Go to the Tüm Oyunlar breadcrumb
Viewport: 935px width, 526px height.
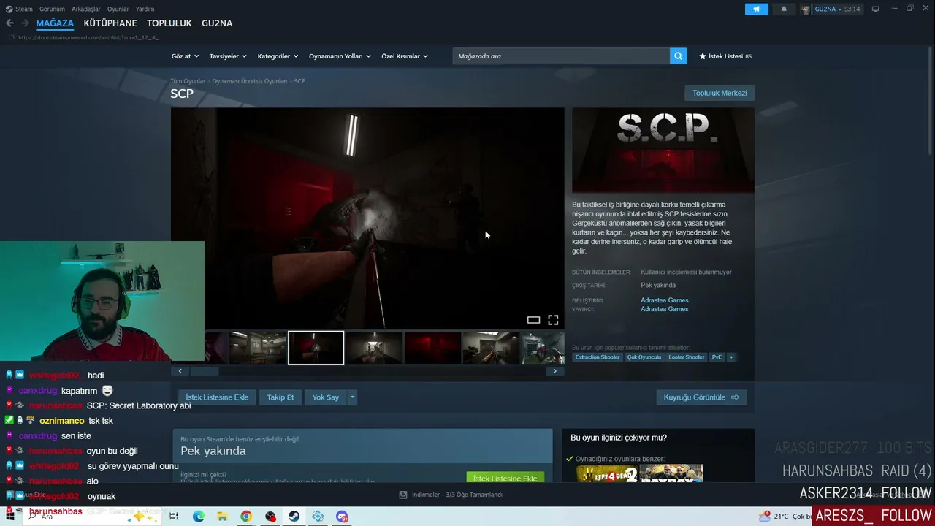(188, 81)
